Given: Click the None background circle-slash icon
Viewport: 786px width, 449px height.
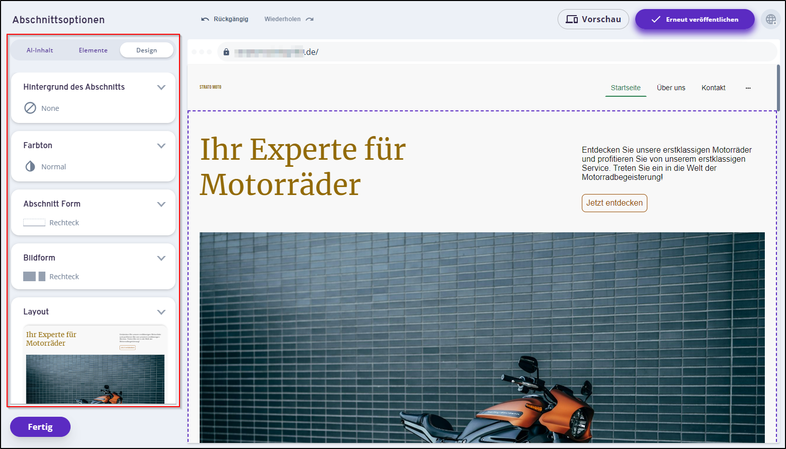Looking at the screenshot, I should (x=30, y=108).
